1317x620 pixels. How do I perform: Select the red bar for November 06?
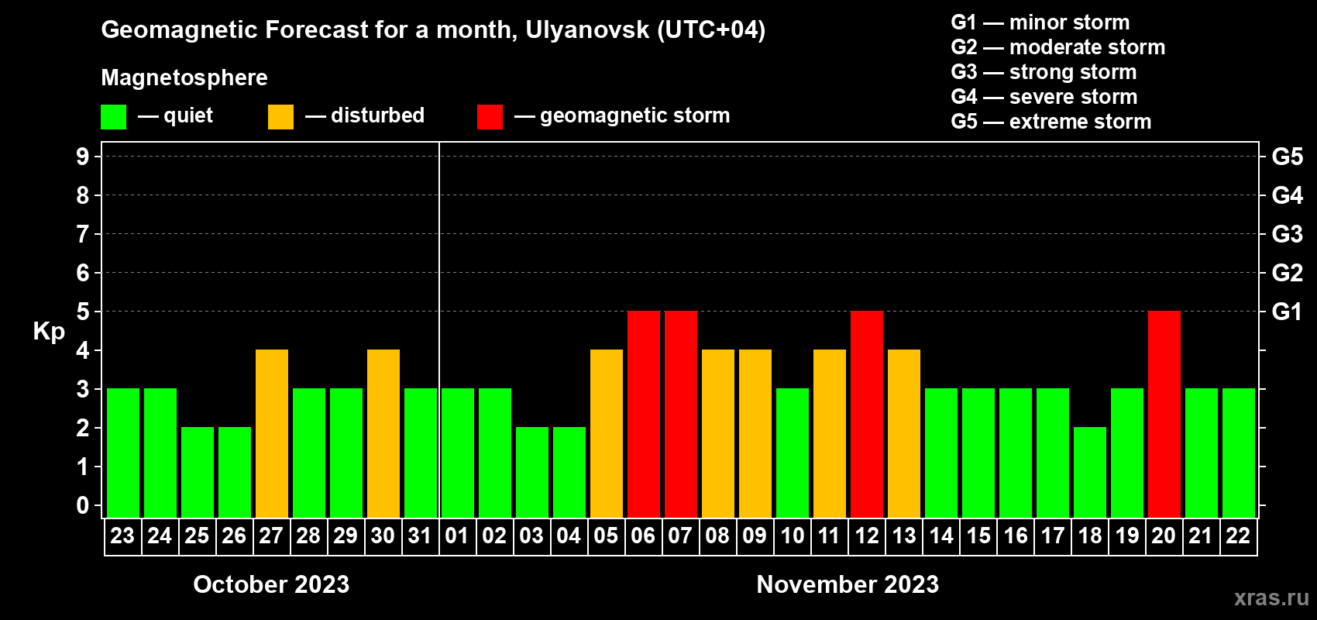pyautogui.click(x=644, y=414)
